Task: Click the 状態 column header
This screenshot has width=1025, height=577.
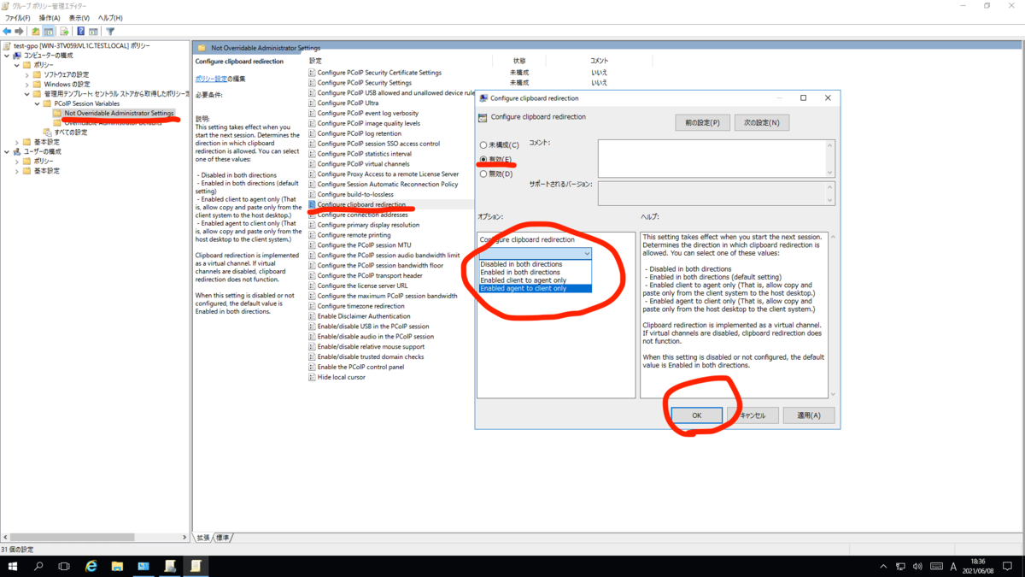Action: point(519,62)
